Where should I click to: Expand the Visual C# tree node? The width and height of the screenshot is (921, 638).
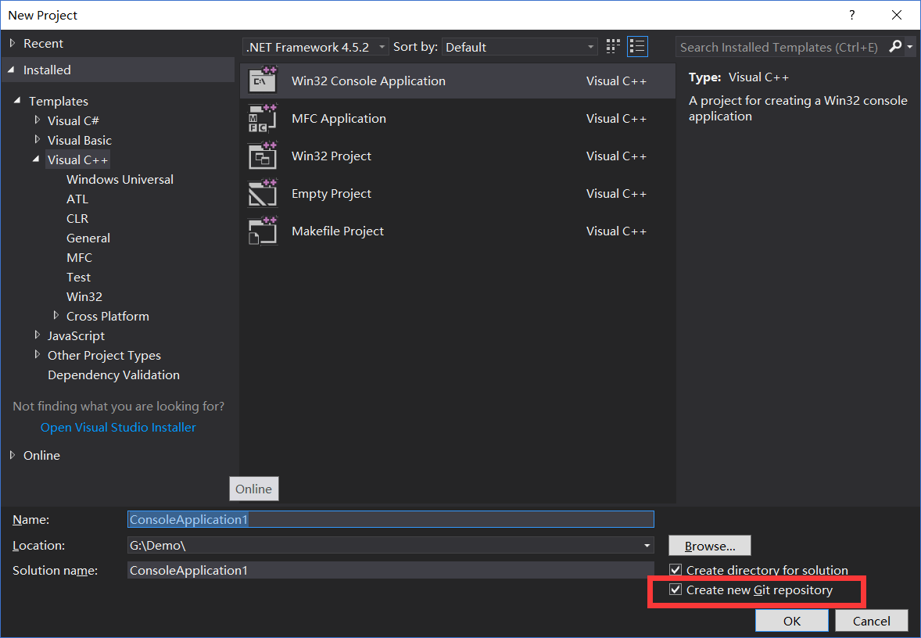tap(37, 120)
